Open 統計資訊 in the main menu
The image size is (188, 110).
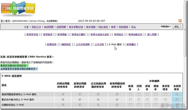103,27
